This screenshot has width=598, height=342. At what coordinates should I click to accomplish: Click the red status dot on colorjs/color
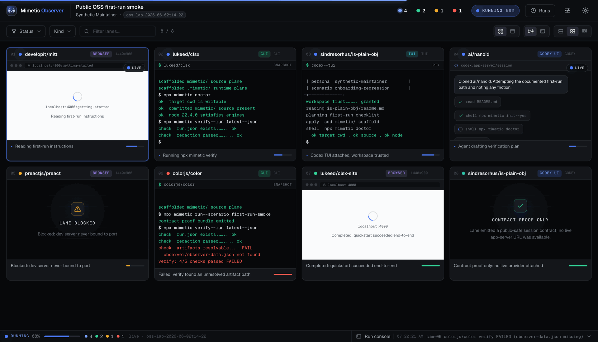click(168, 173)
